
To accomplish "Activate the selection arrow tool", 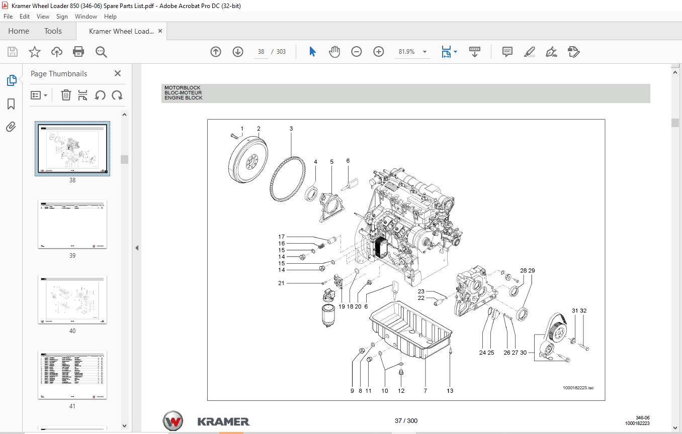I will [x=312, y=52].
